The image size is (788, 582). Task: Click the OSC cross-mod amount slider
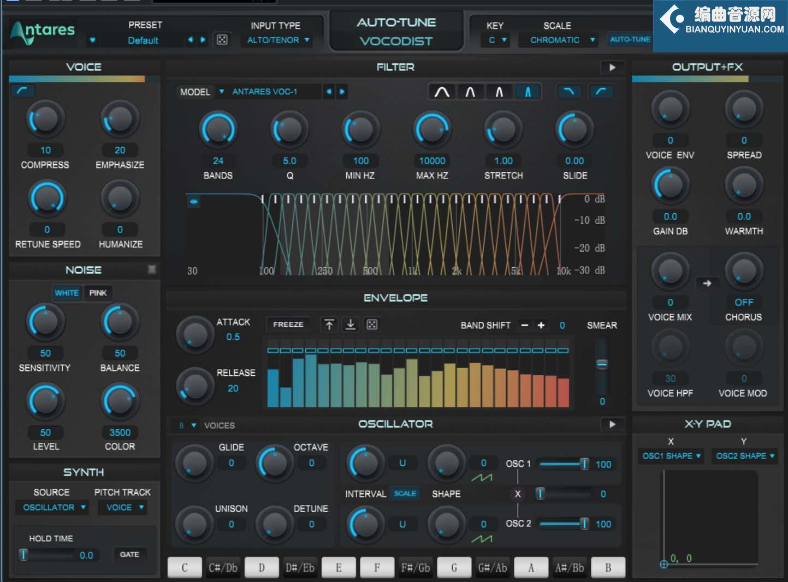click(564, 494)
